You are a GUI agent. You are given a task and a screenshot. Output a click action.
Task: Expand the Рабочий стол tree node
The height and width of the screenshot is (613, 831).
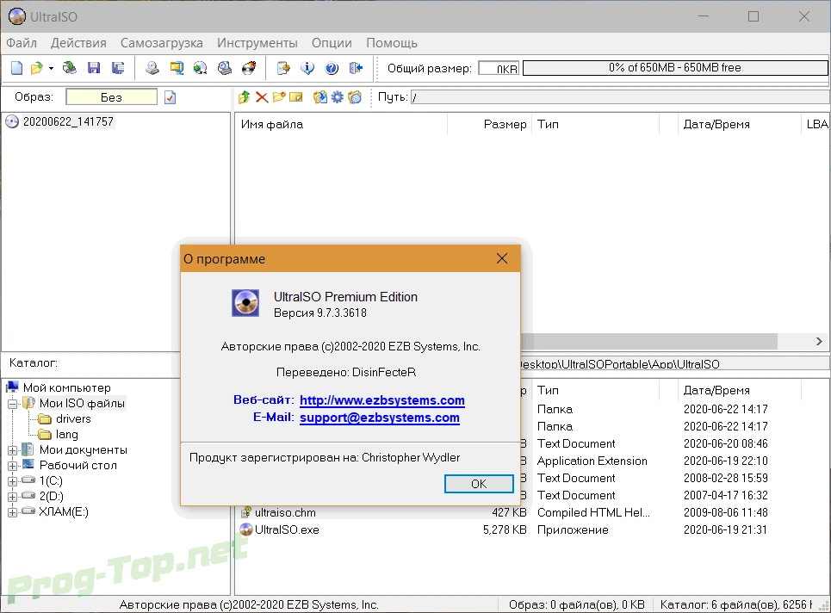coord(13,466)
